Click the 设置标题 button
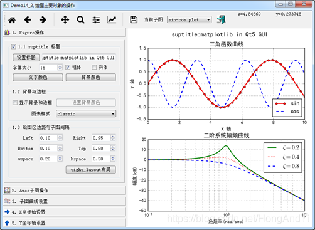 coord(26,57)
